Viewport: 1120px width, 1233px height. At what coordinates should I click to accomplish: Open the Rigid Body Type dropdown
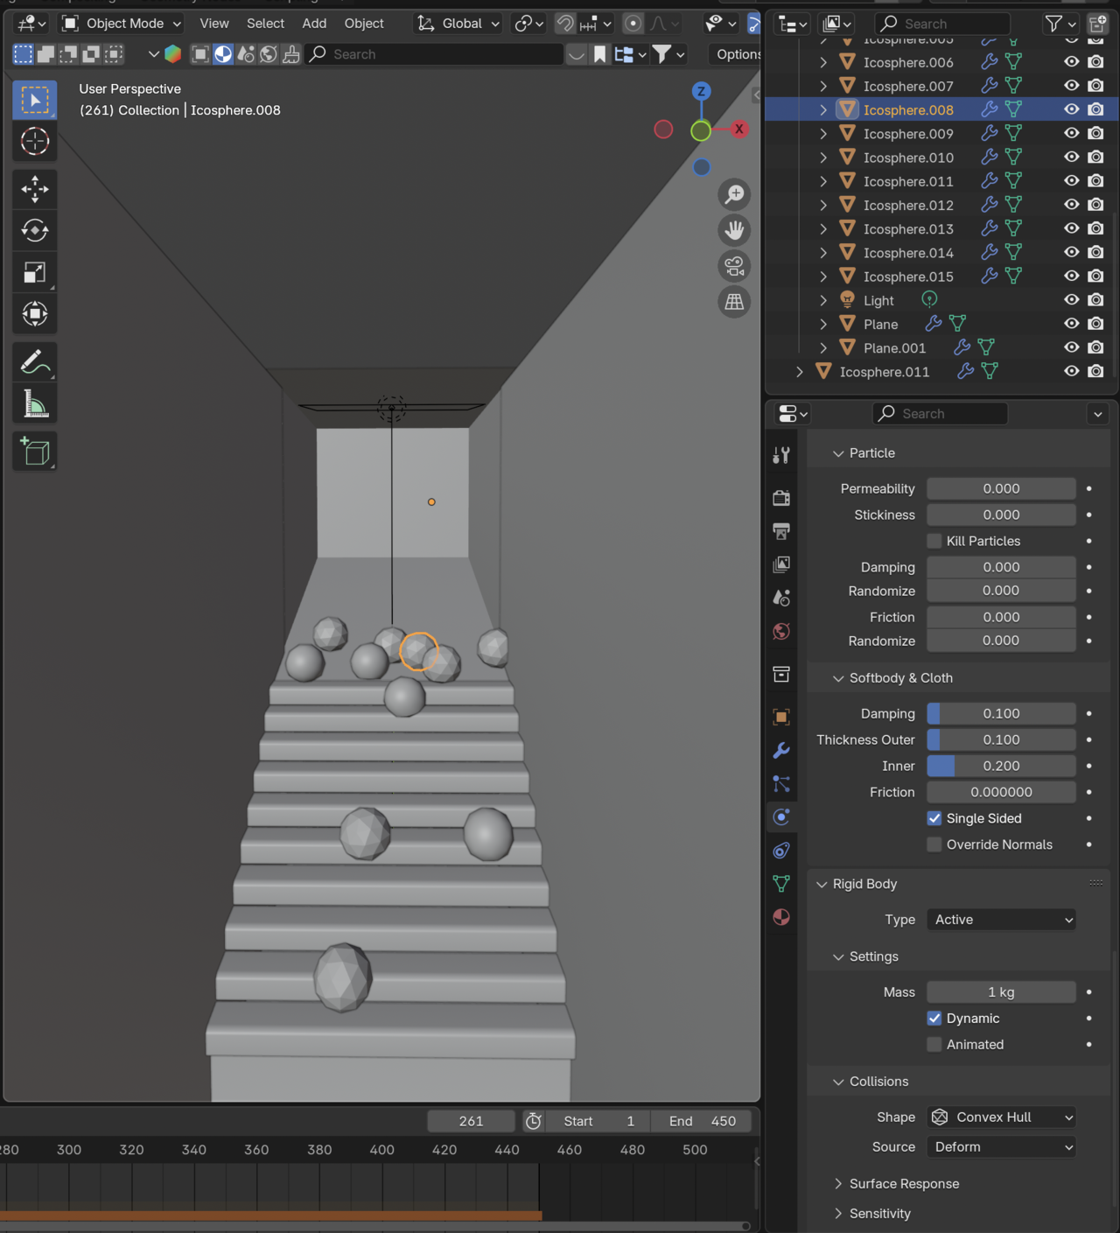[1001, 920]
